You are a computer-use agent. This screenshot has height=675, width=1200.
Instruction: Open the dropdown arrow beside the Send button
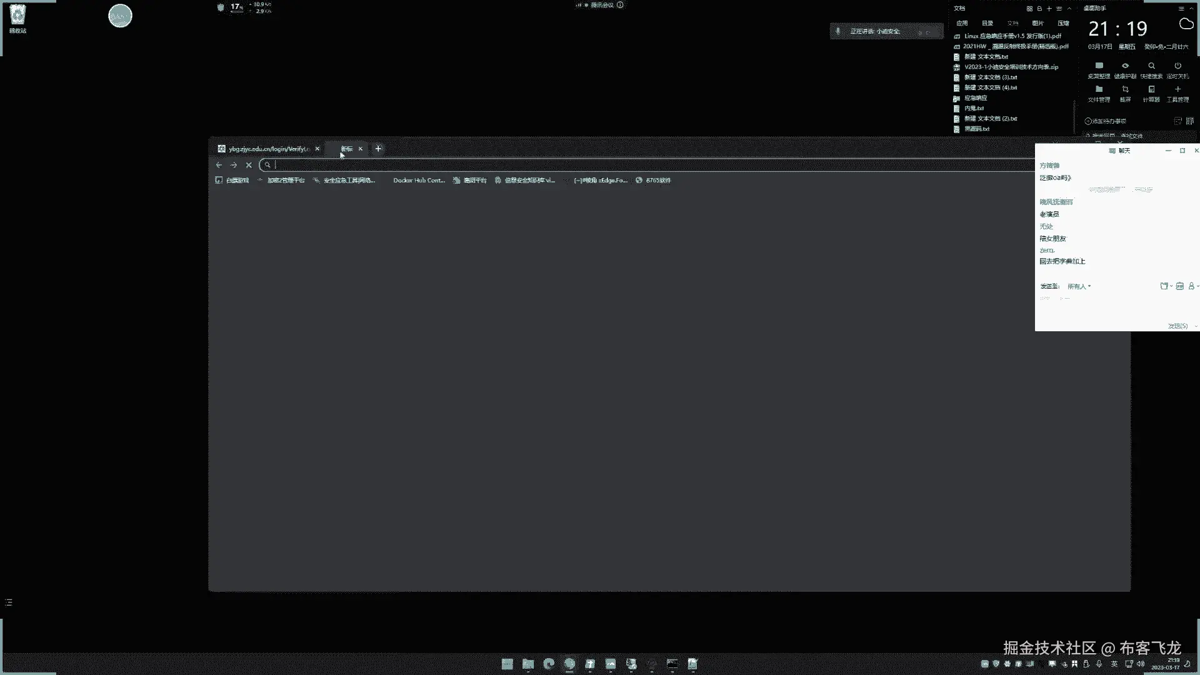point(1196,326)
